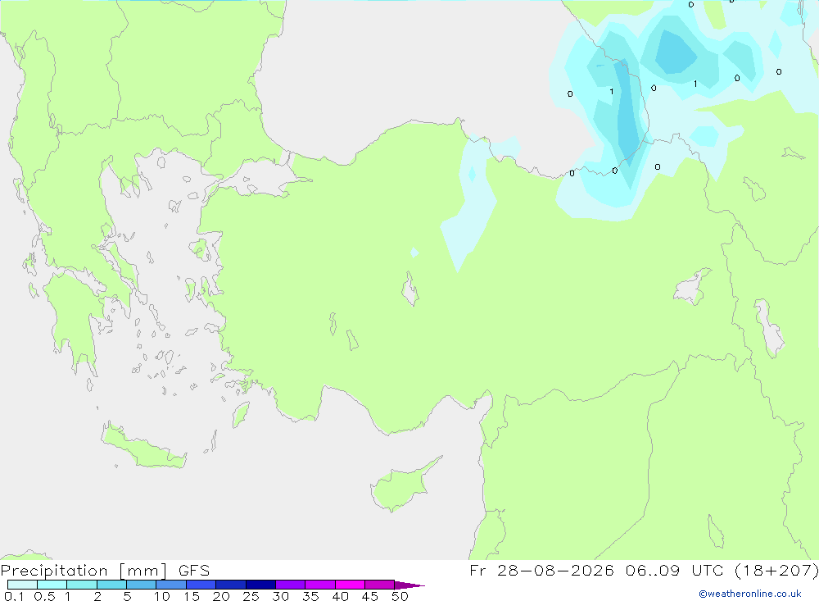Click the 'GFS' model label
The width and height of the screenshot is (819, 601).
(x=194, y=571)
